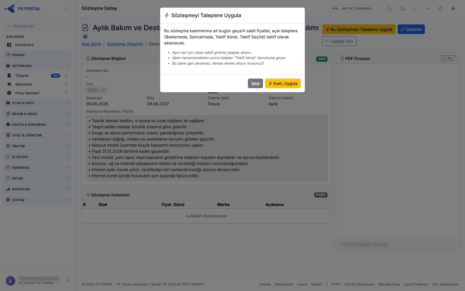Expand the İŞ ZEKÂSI menu section

coord(38,157)
